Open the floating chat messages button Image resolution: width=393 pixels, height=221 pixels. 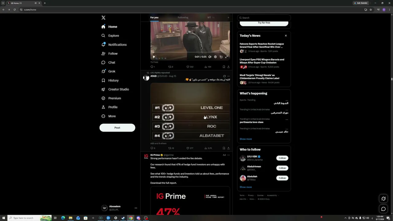coord(383,209)
